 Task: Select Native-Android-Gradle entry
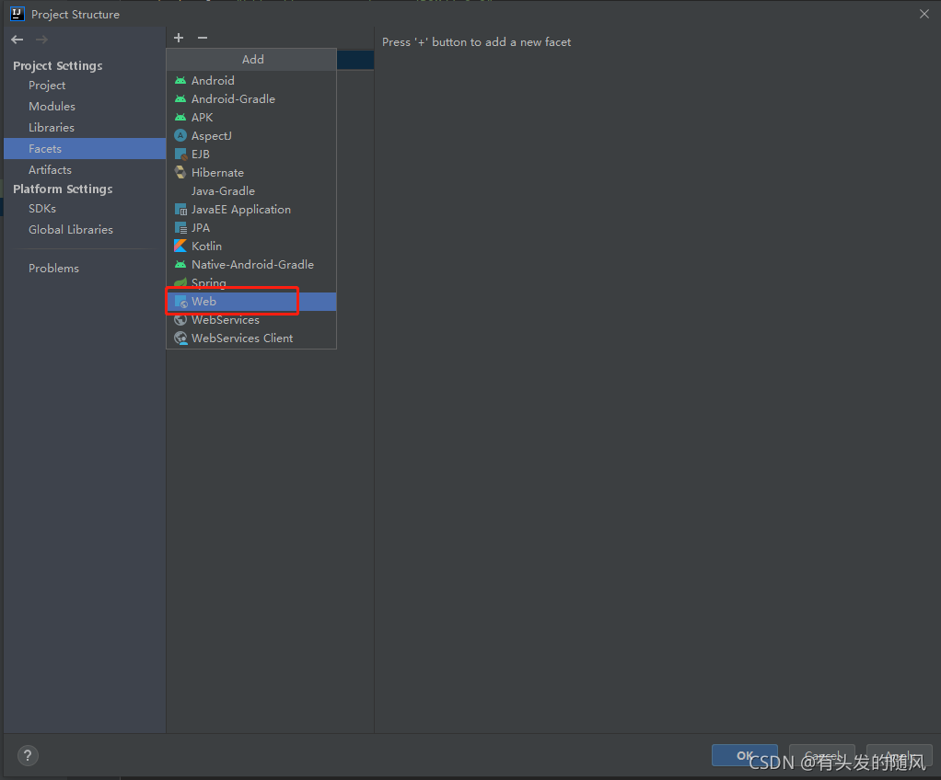tap(251, 264)
